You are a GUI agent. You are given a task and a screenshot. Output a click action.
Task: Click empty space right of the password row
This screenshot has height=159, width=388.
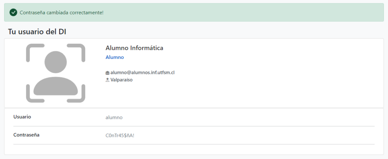point(265,135)
